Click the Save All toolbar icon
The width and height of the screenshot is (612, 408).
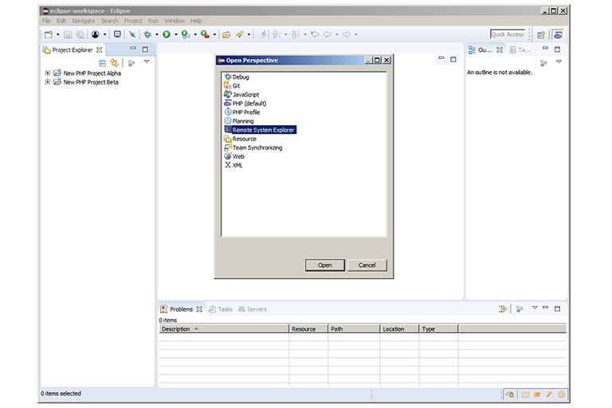coord(80,35)
